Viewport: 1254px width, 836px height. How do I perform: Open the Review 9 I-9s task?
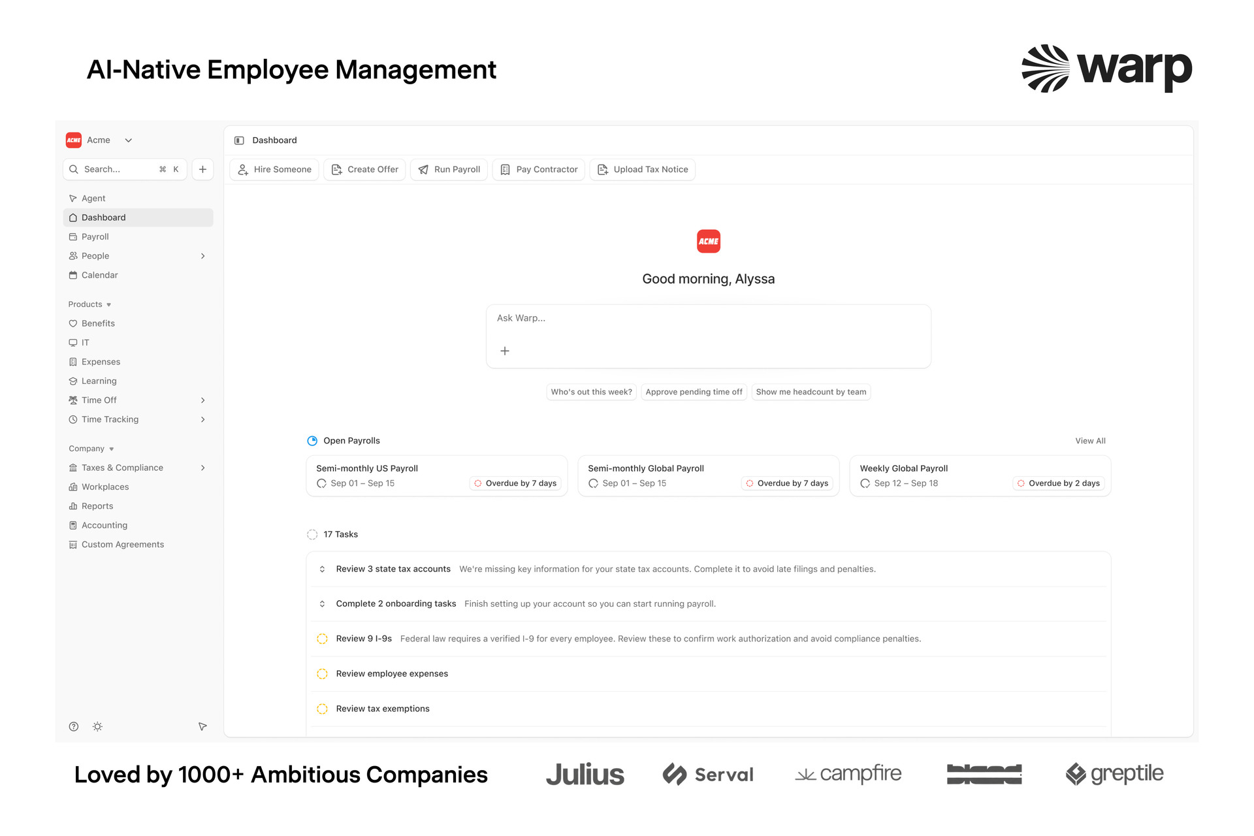click(709, 639)
